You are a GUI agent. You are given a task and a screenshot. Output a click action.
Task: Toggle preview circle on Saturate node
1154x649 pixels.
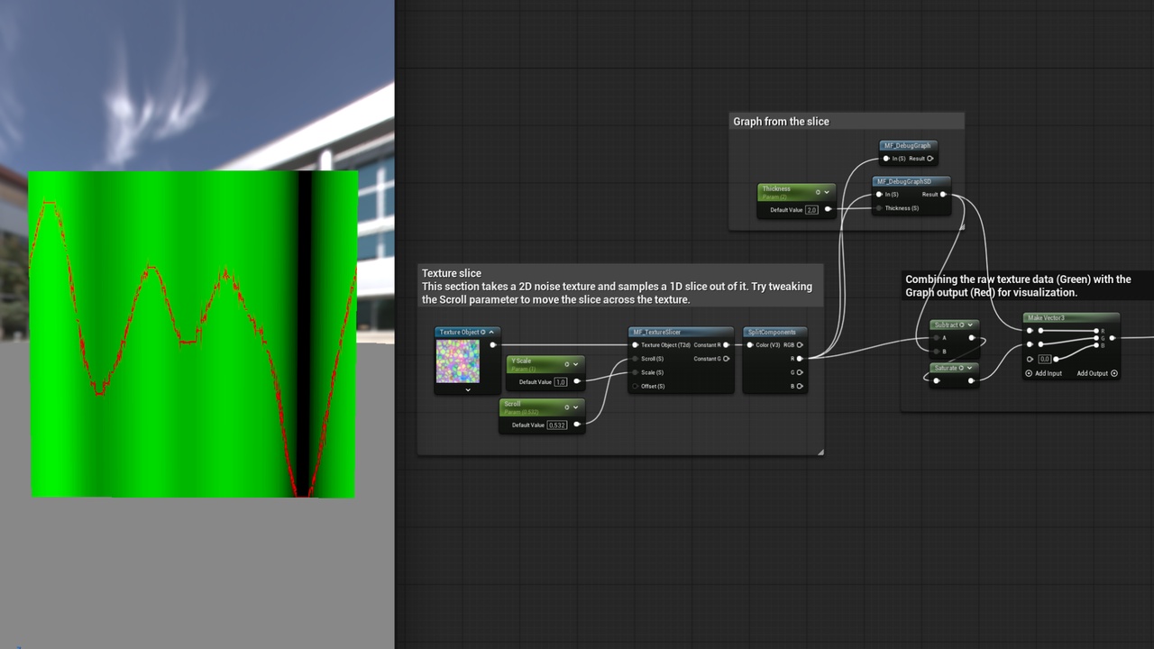[962, 368]
